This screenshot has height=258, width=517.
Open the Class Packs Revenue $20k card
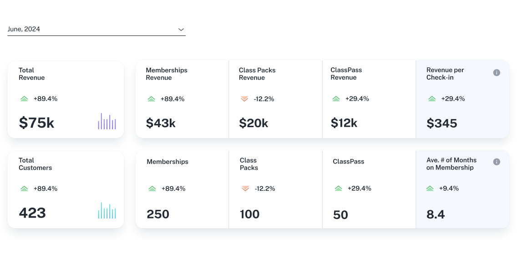coord(275,99)
